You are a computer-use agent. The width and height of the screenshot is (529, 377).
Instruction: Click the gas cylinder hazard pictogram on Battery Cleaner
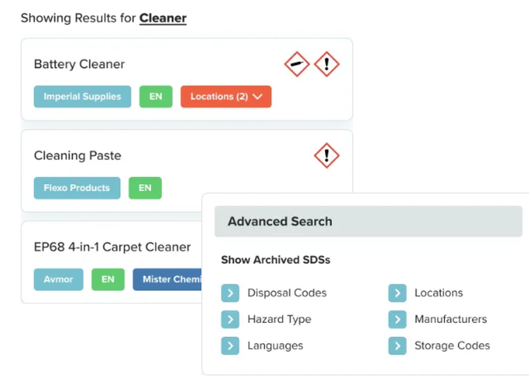point(296,64)
